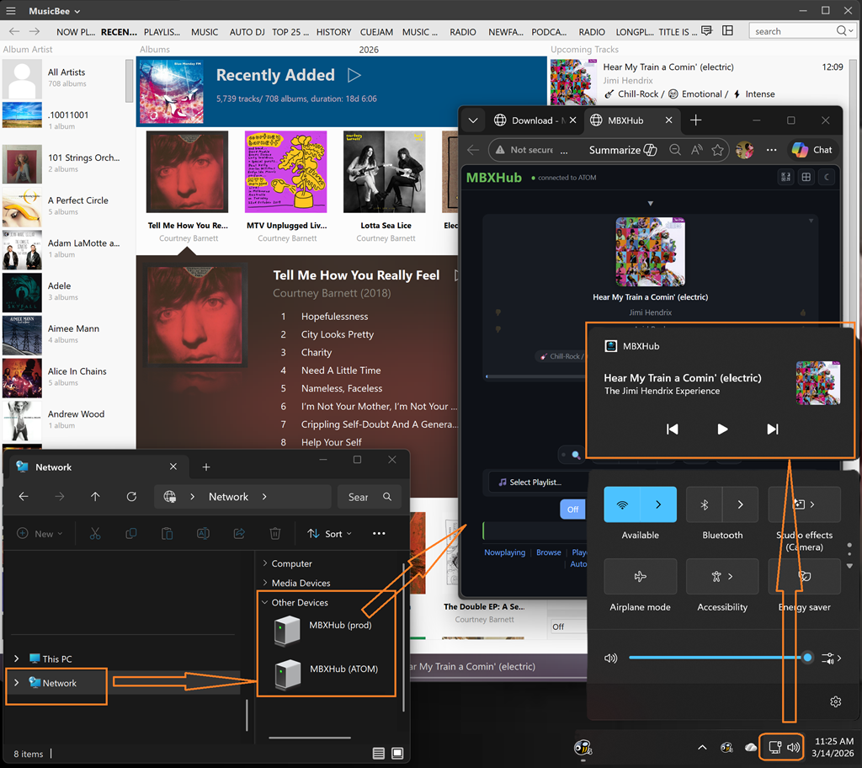Open the TOP 25 tab

click(290, 32)
